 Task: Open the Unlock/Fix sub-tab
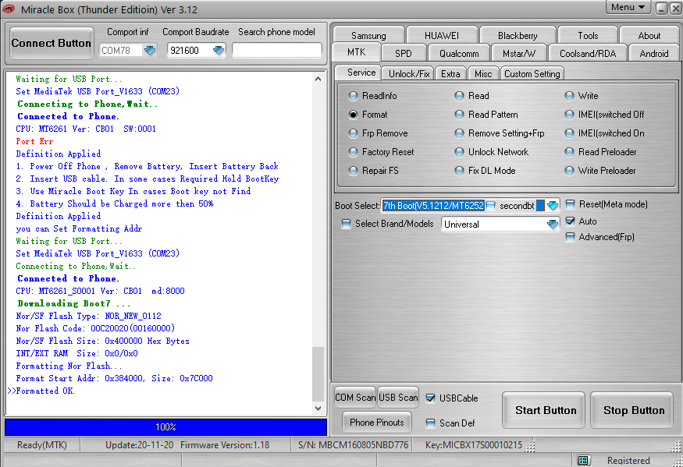[x=409, y=73]
